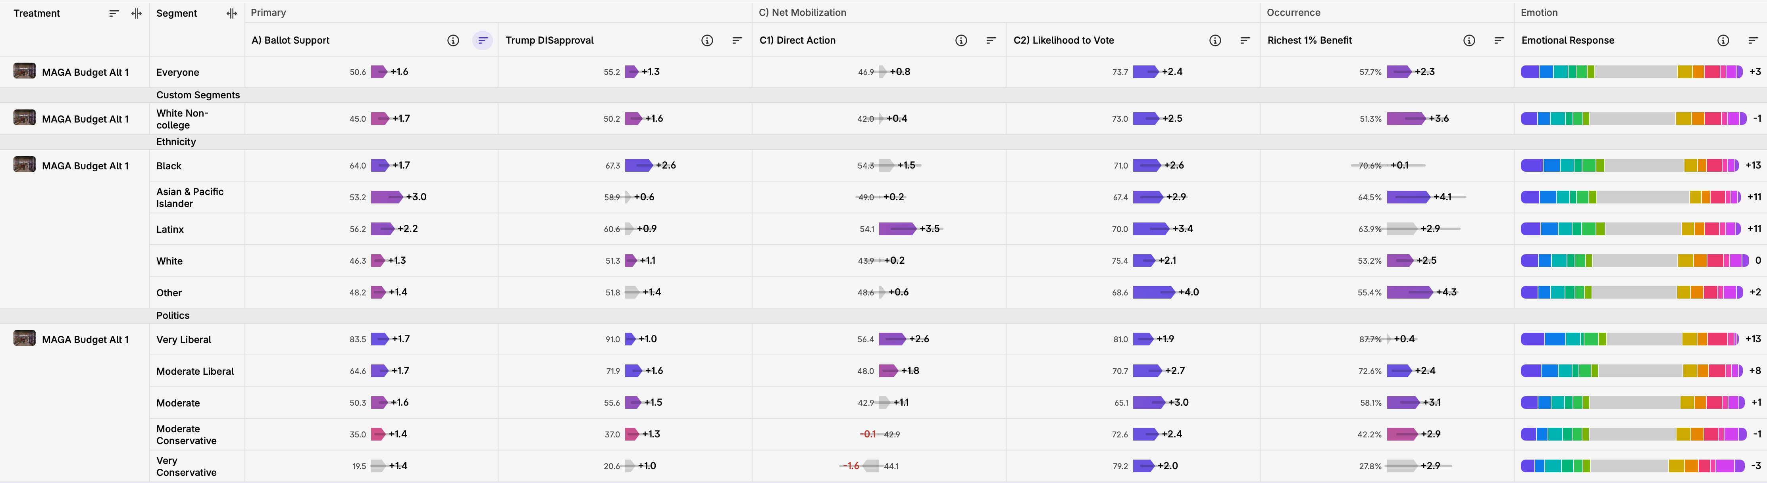Open the info icon for C2) Likelihood to Vote

coord(1215,40)
